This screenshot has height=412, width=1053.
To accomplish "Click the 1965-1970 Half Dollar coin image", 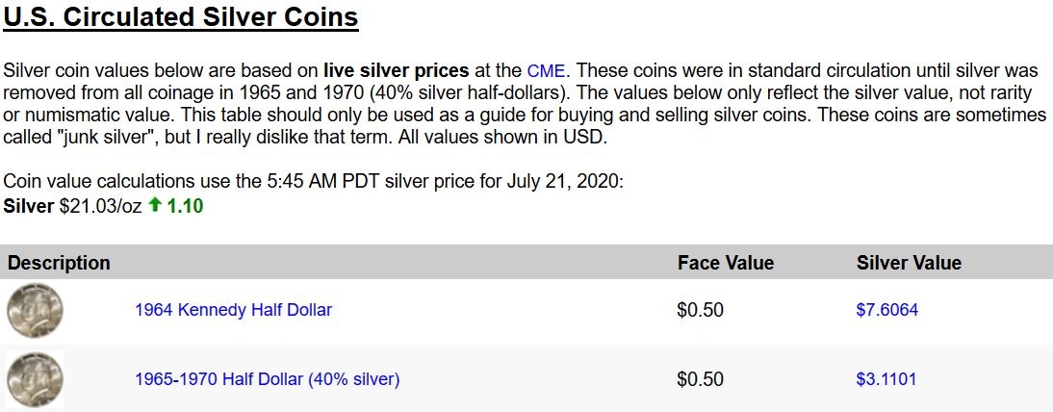I will (35, 379).
